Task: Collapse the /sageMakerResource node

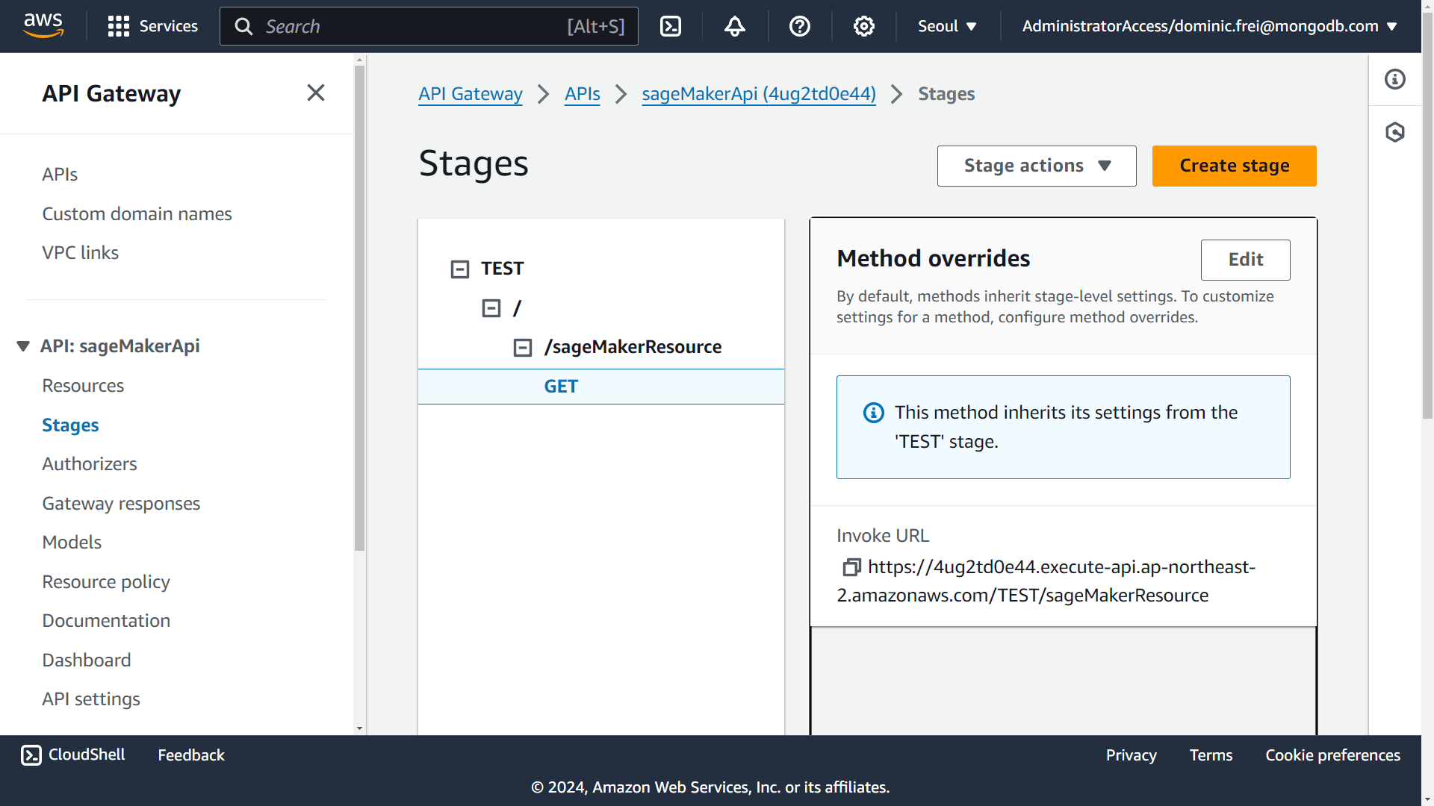Action: [523, 347]
